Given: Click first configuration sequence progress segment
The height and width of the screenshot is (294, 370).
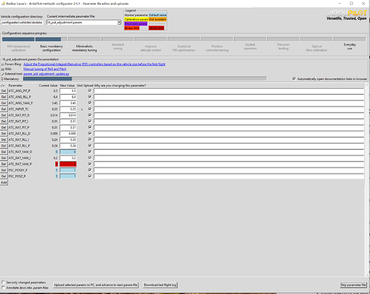Looking at the screenshot, I should pyautogui.click(x=18, y=39).
